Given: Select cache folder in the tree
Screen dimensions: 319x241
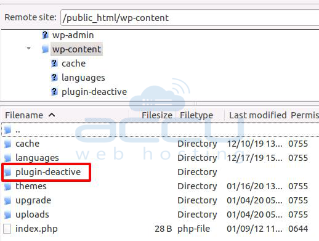Looking at the screenshot, I should pos(73,63).
